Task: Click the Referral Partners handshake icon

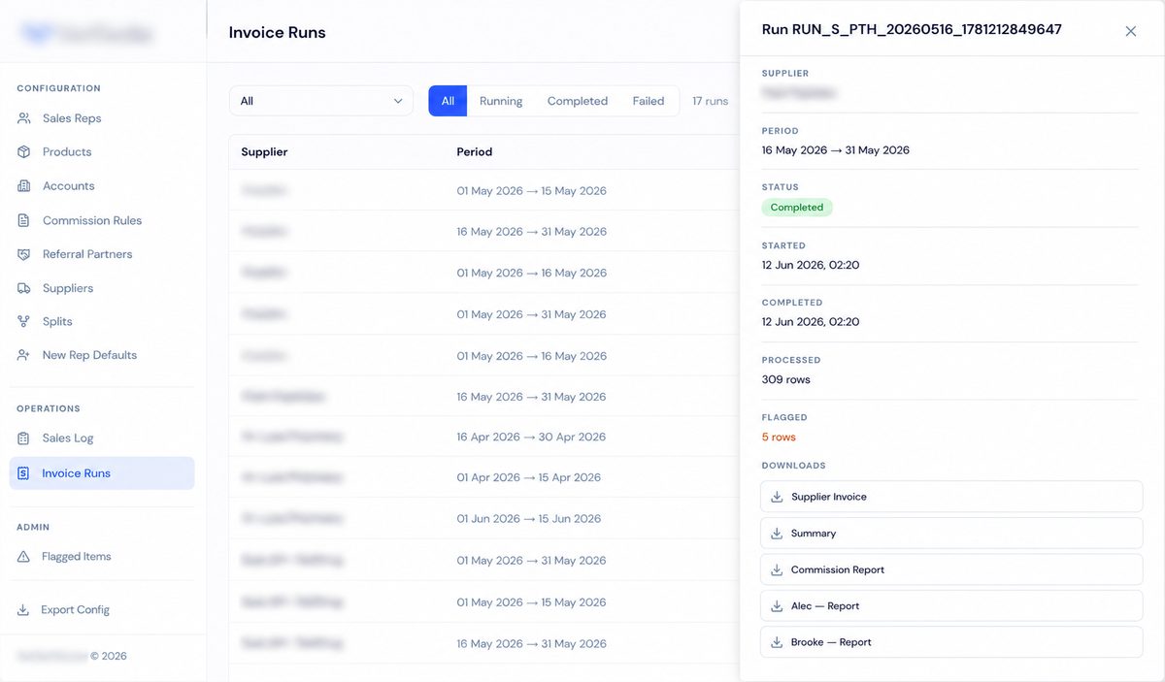Action: click(x=23, y=254)
